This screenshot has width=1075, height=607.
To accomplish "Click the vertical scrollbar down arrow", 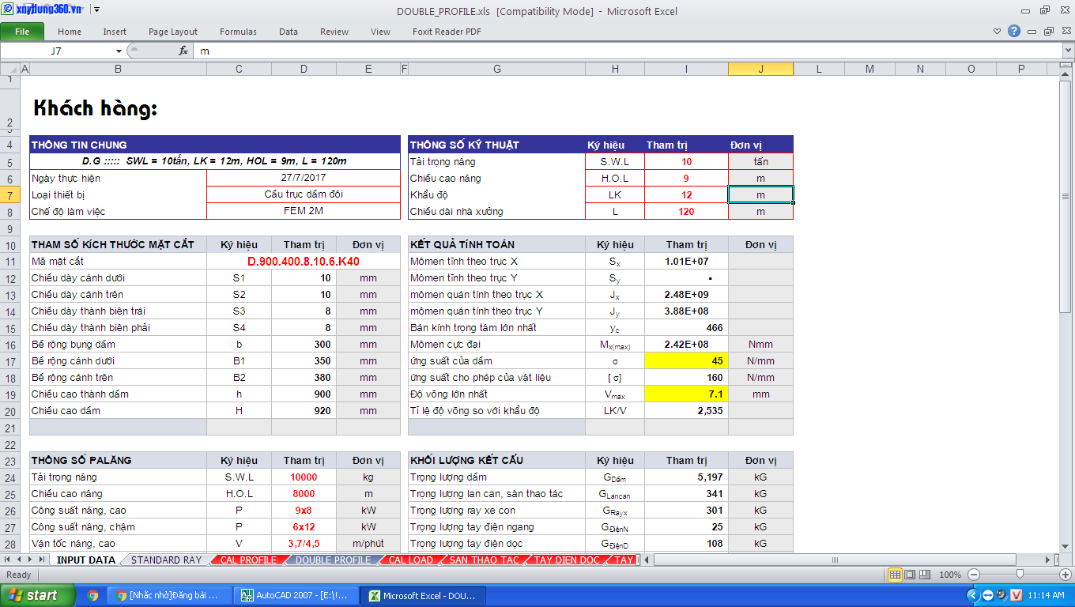I will tap(1066, 547).
